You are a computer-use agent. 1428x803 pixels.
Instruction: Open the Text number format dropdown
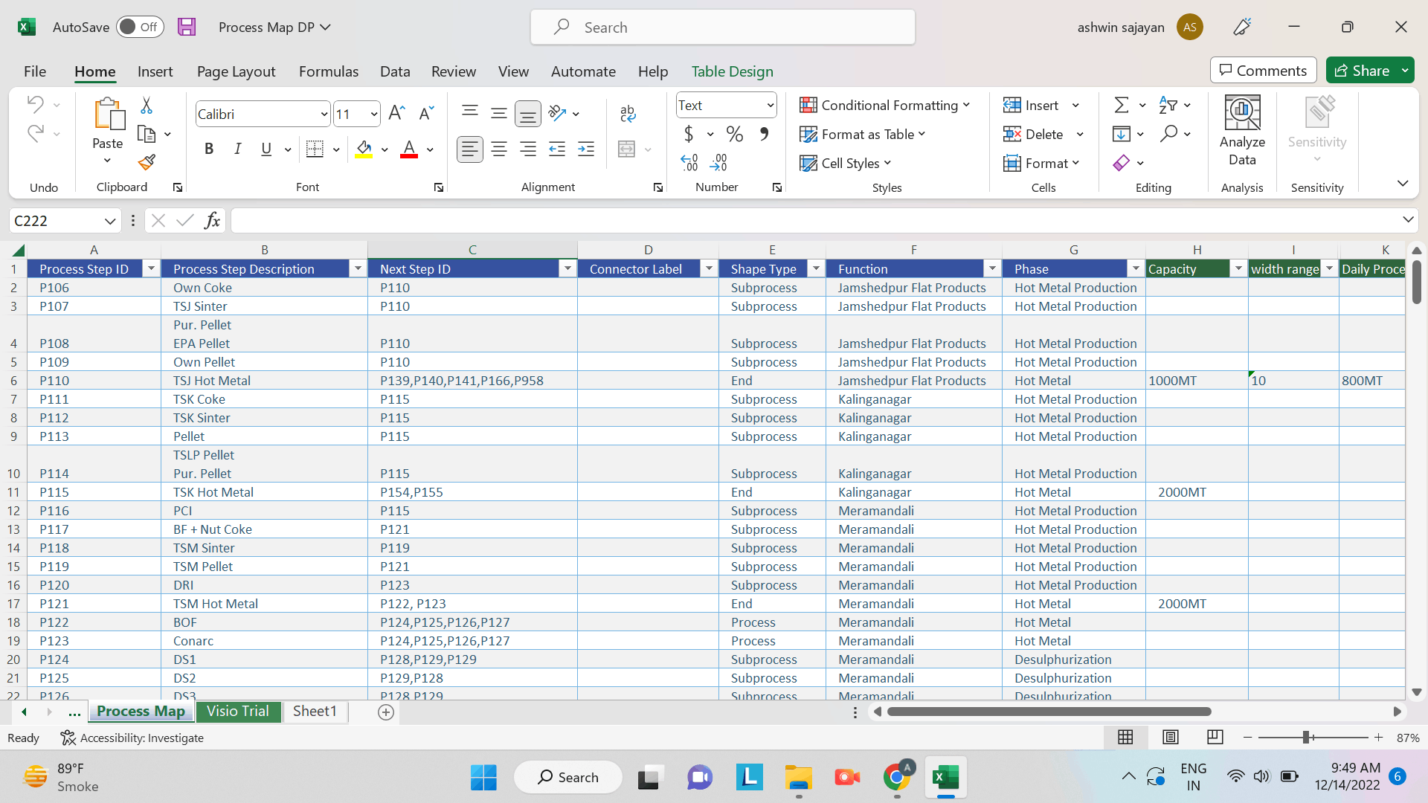(x=770, y=105)
